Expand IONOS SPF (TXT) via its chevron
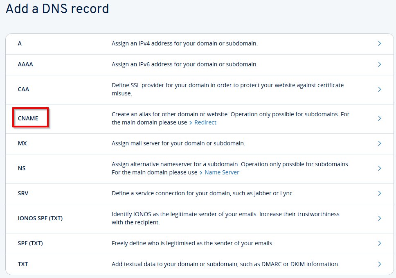The width and height of the screenshot is (396, 278). (x=380, y=218)
